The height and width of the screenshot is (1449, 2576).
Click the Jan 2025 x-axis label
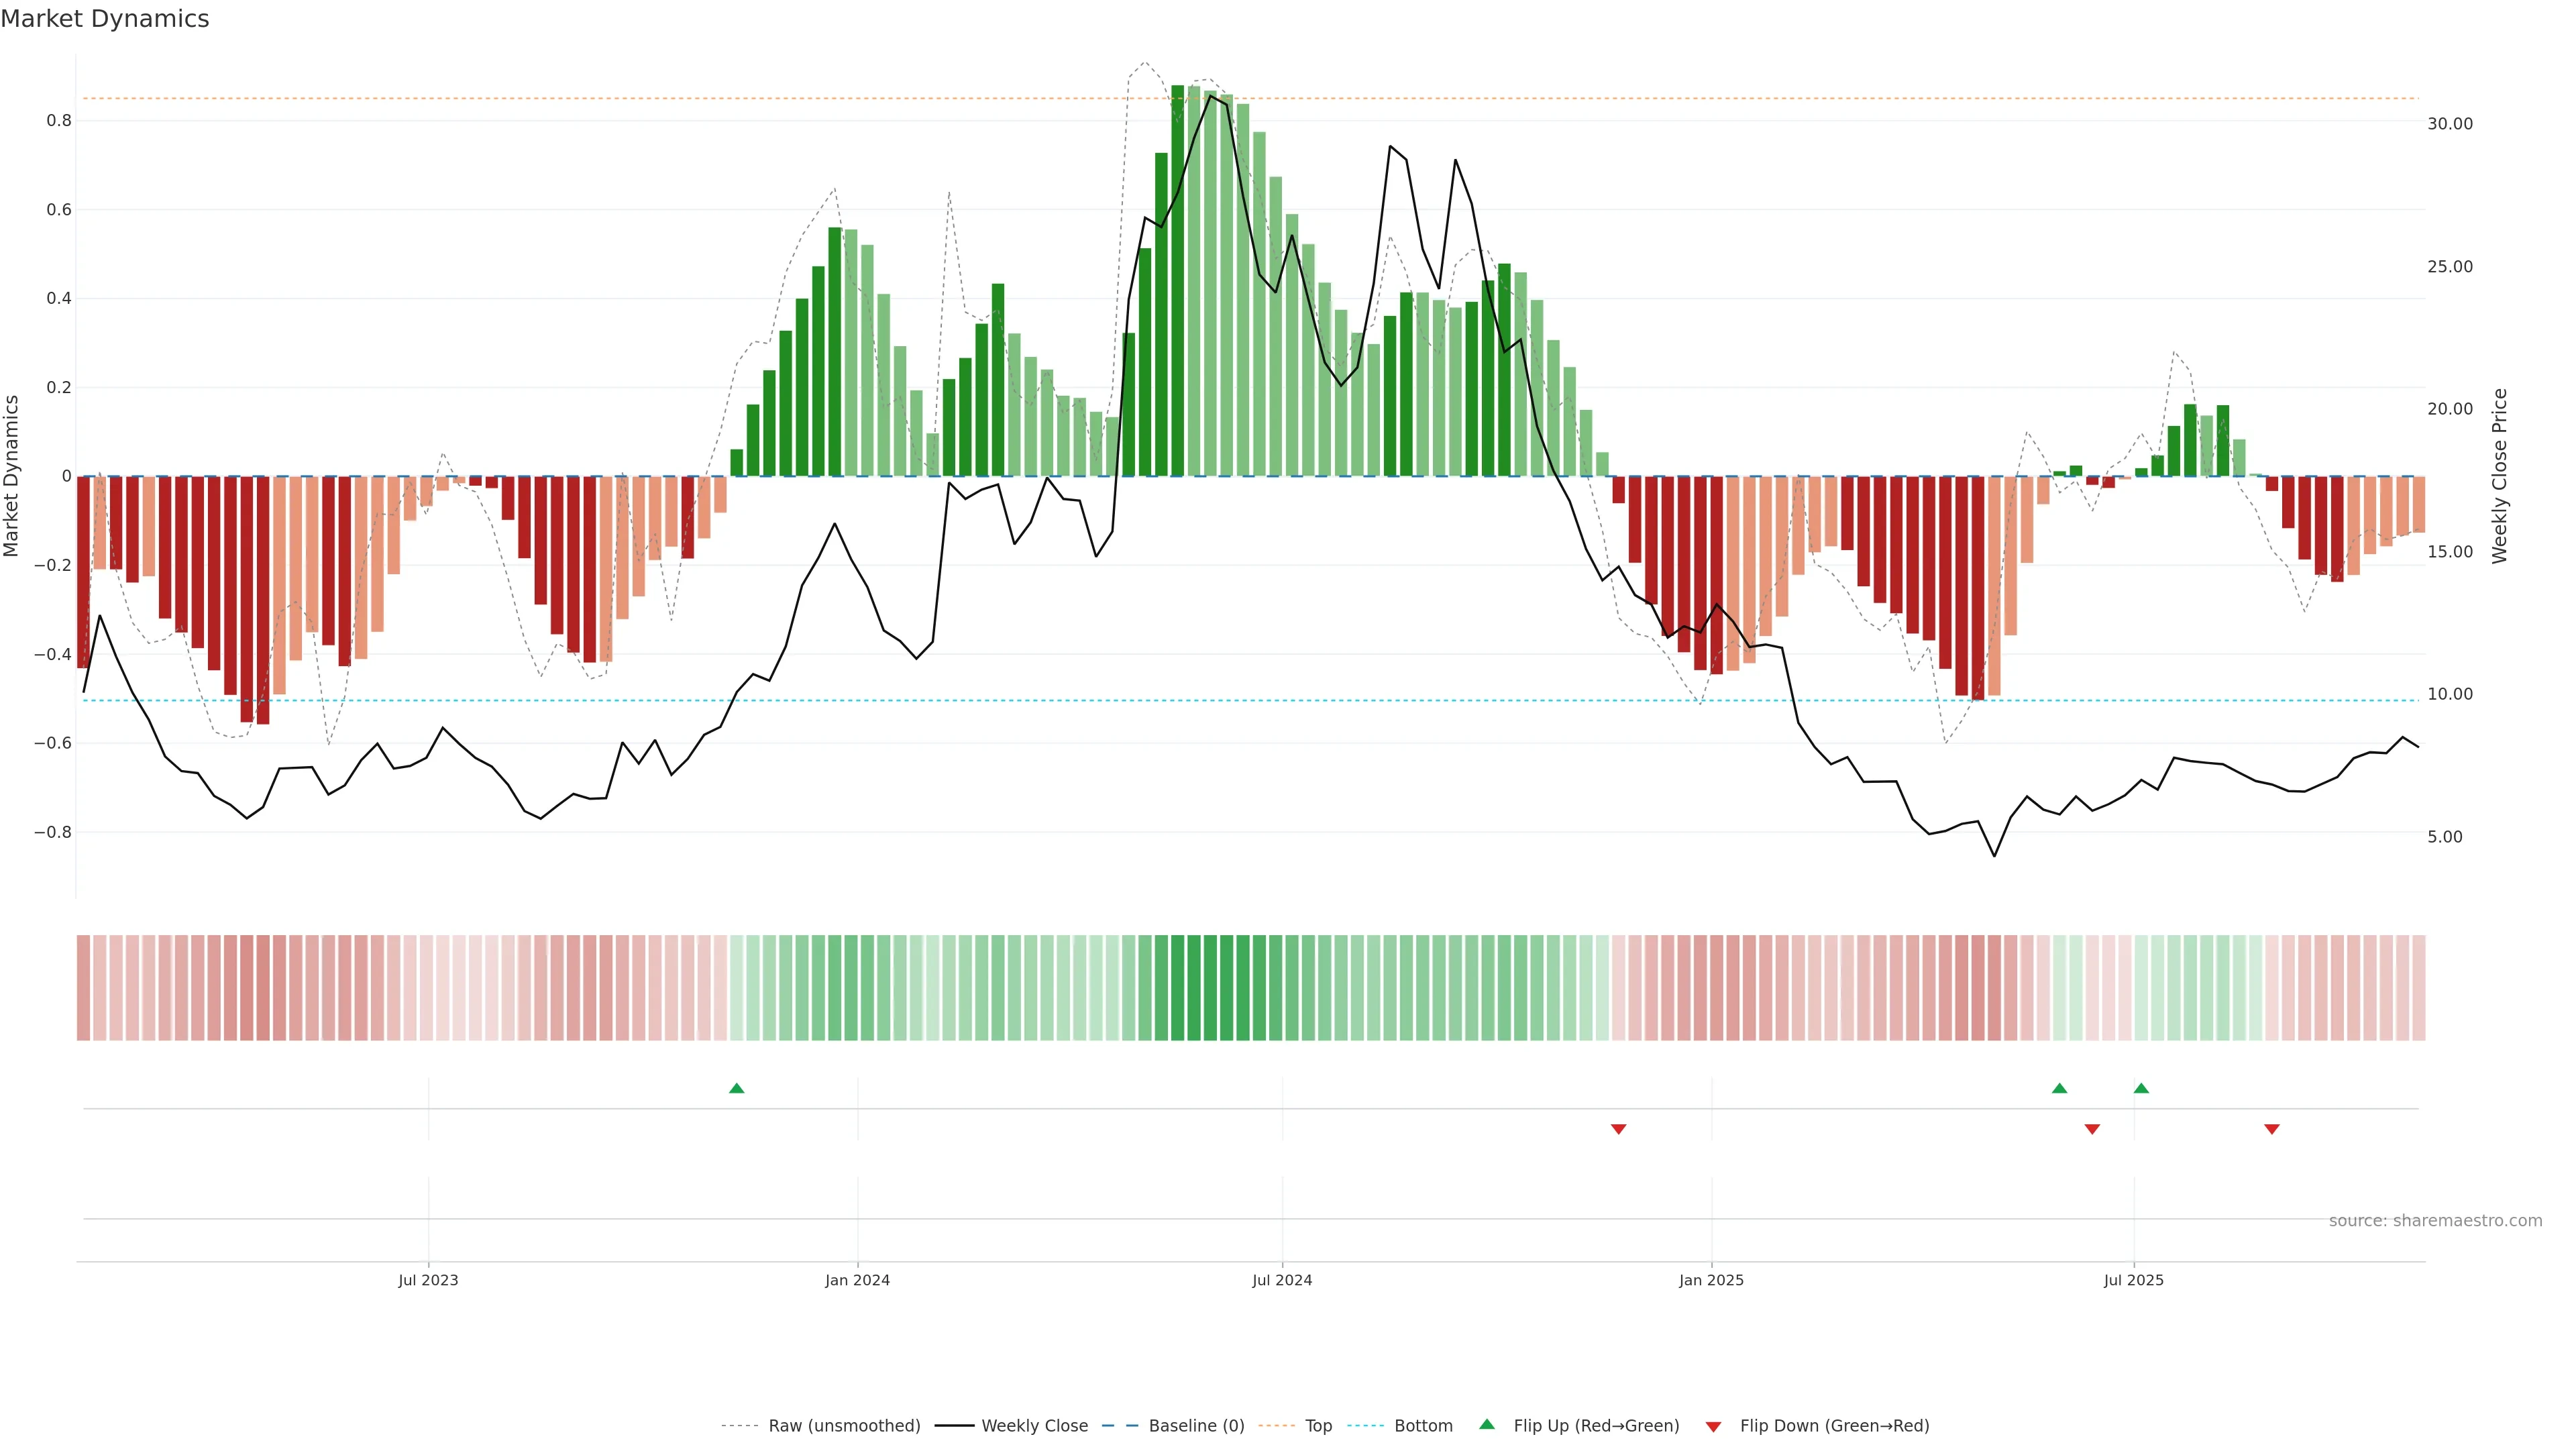tap(1711, 1280)
